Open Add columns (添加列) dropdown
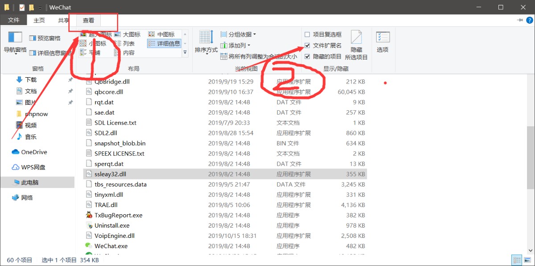This screenshot has width=535, height=266. pos(236,46)
